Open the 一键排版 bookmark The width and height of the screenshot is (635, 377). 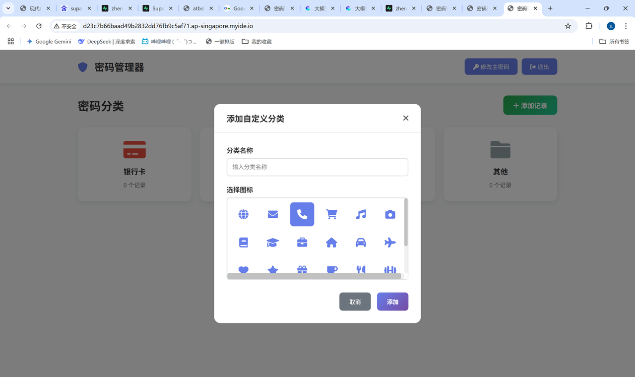[220, 42]
